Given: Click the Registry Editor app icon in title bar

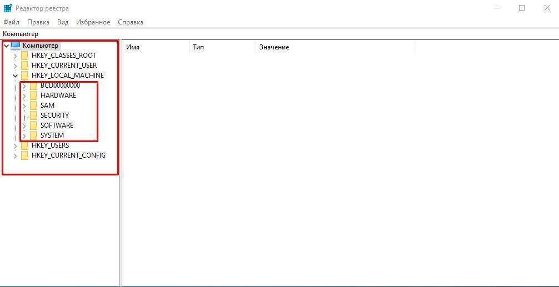Looking at the screenshot, I should (8, 8).
